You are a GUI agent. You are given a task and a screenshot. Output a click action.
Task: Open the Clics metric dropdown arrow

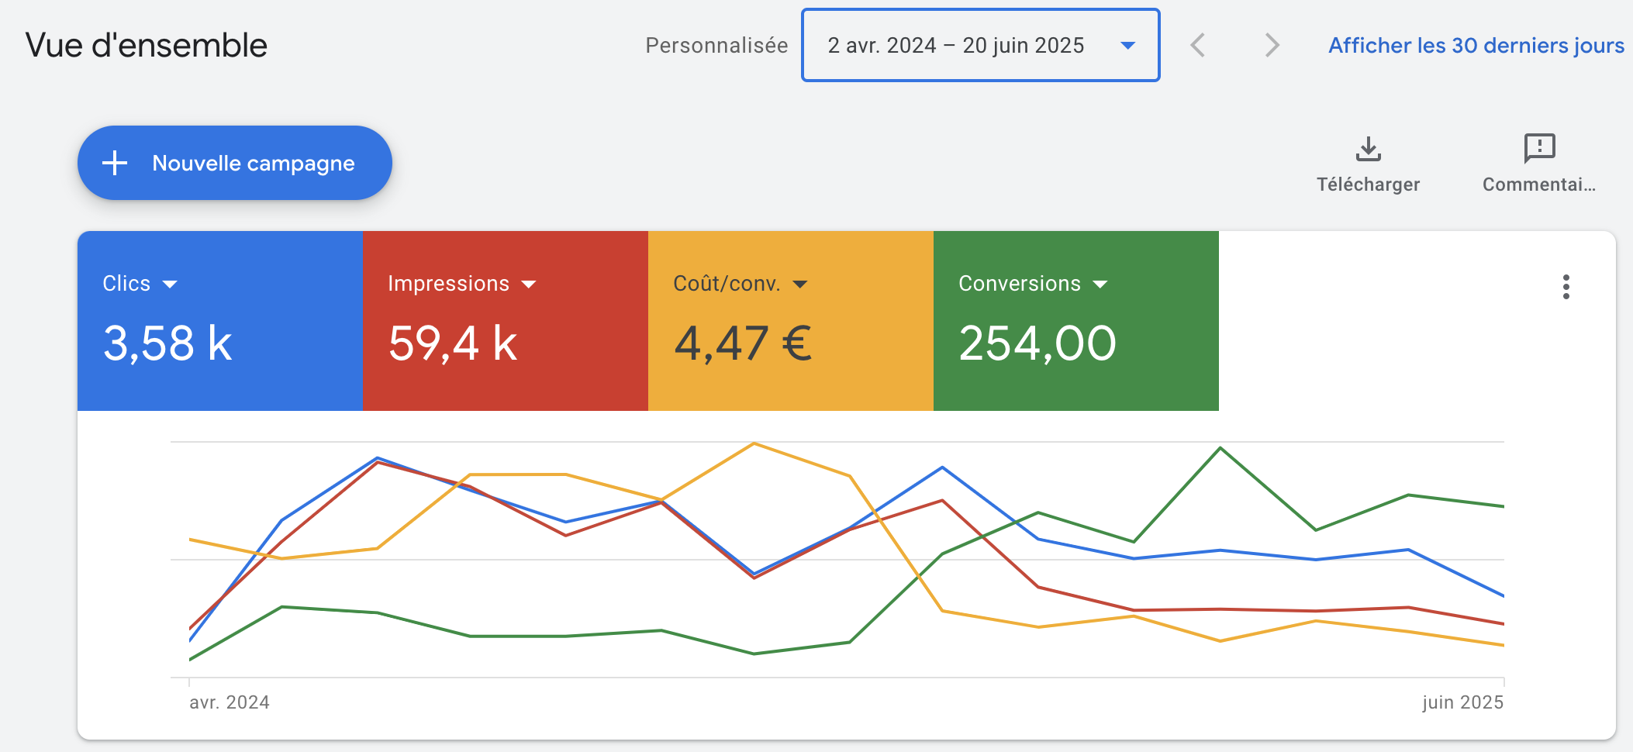(171, 285)
